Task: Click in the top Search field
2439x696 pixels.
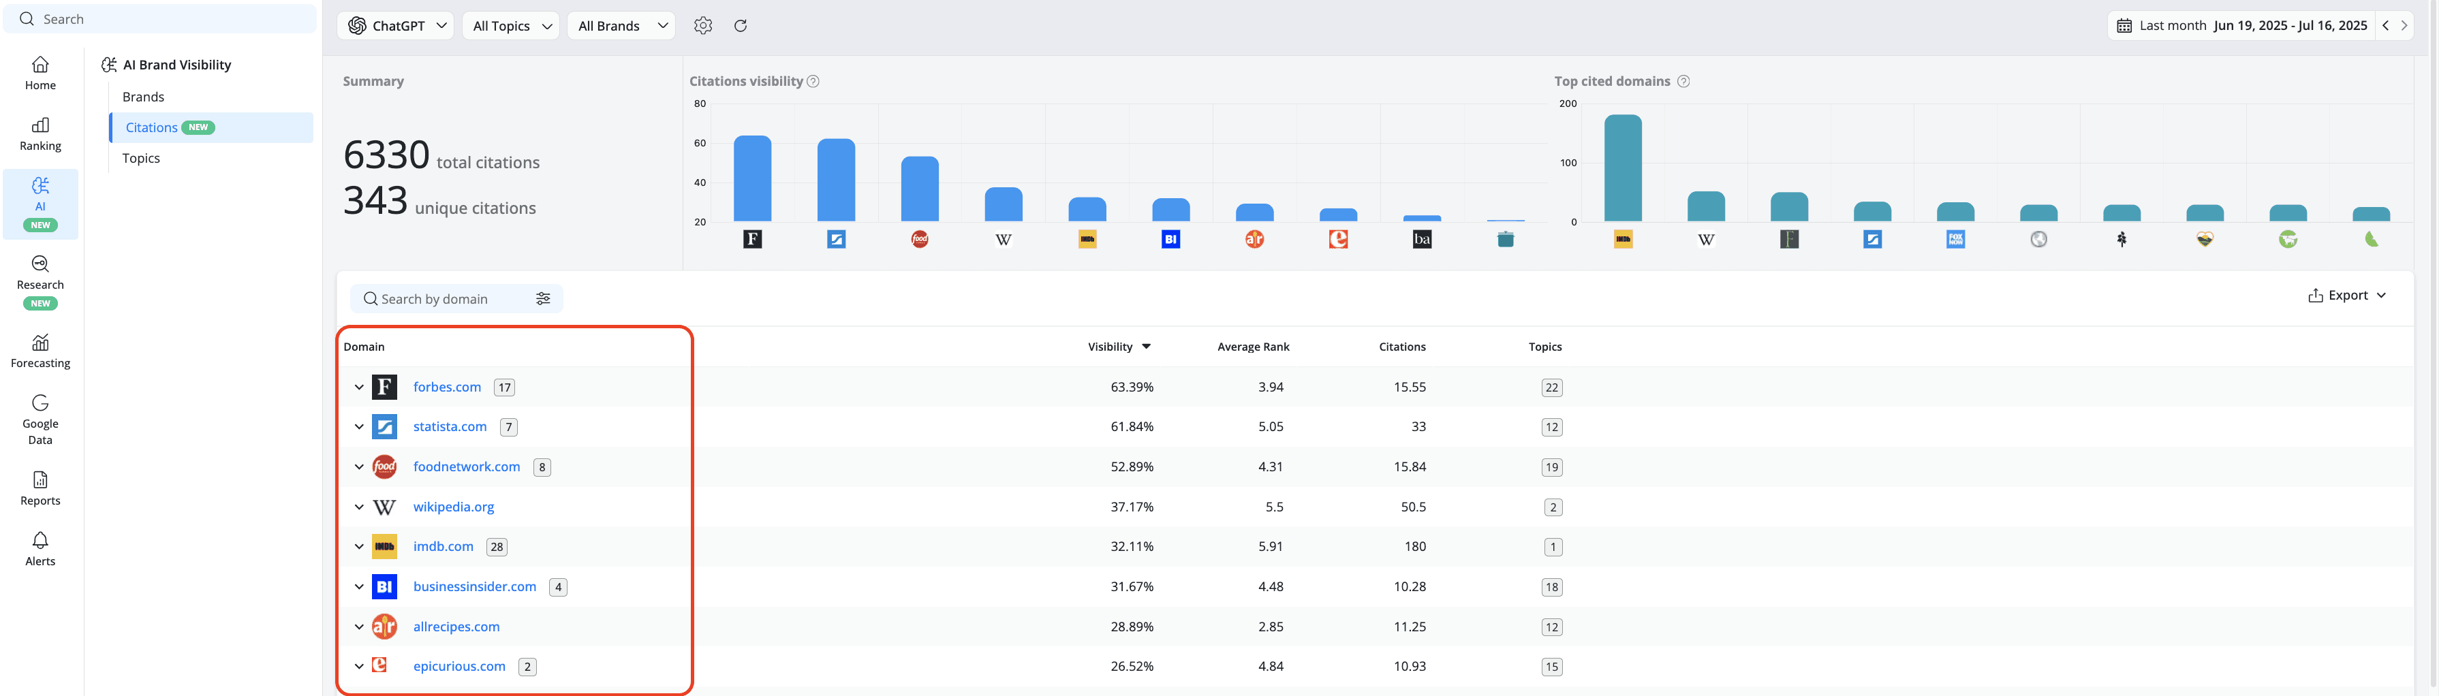Action: pos(160,19)
